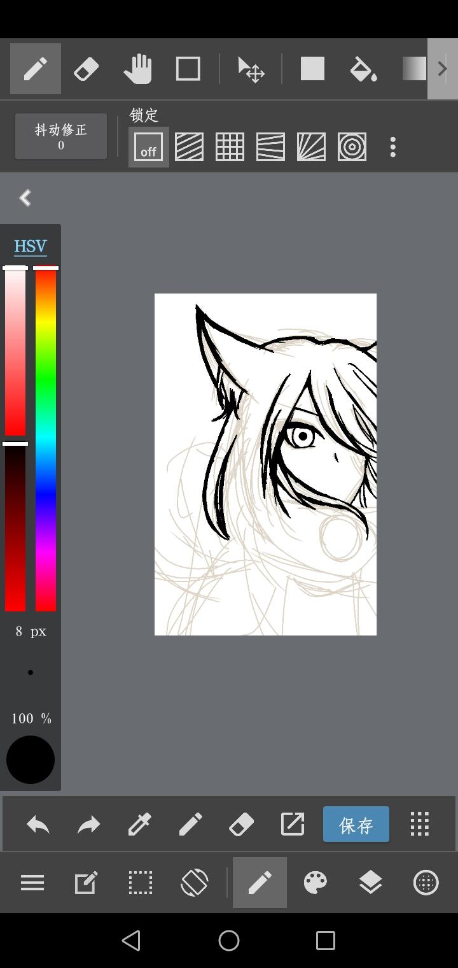The image size is (458, 968).
Task: Select brush in shortcut bar
Action: tap(191, 825)
